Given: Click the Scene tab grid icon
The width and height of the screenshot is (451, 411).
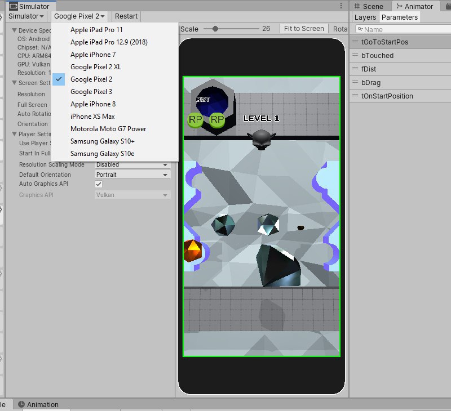Looking at the screenshot, I should 357,6.
